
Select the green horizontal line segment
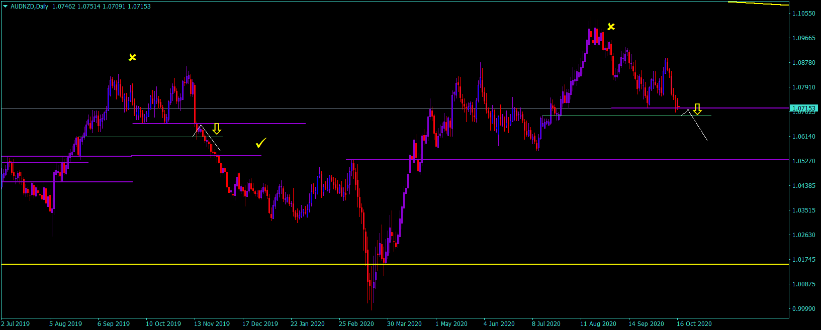(150, 137)
